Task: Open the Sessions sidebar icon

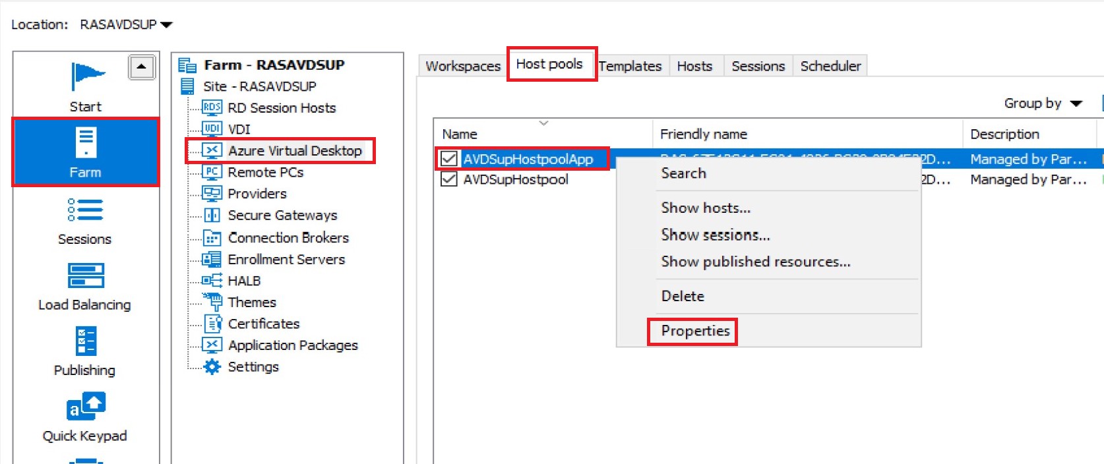Action: pos(85,210)
